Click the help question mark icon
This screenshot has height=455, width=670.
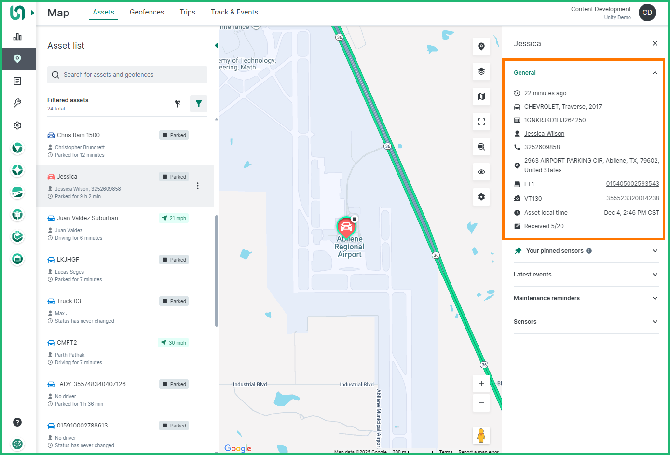tap(17, 422)
